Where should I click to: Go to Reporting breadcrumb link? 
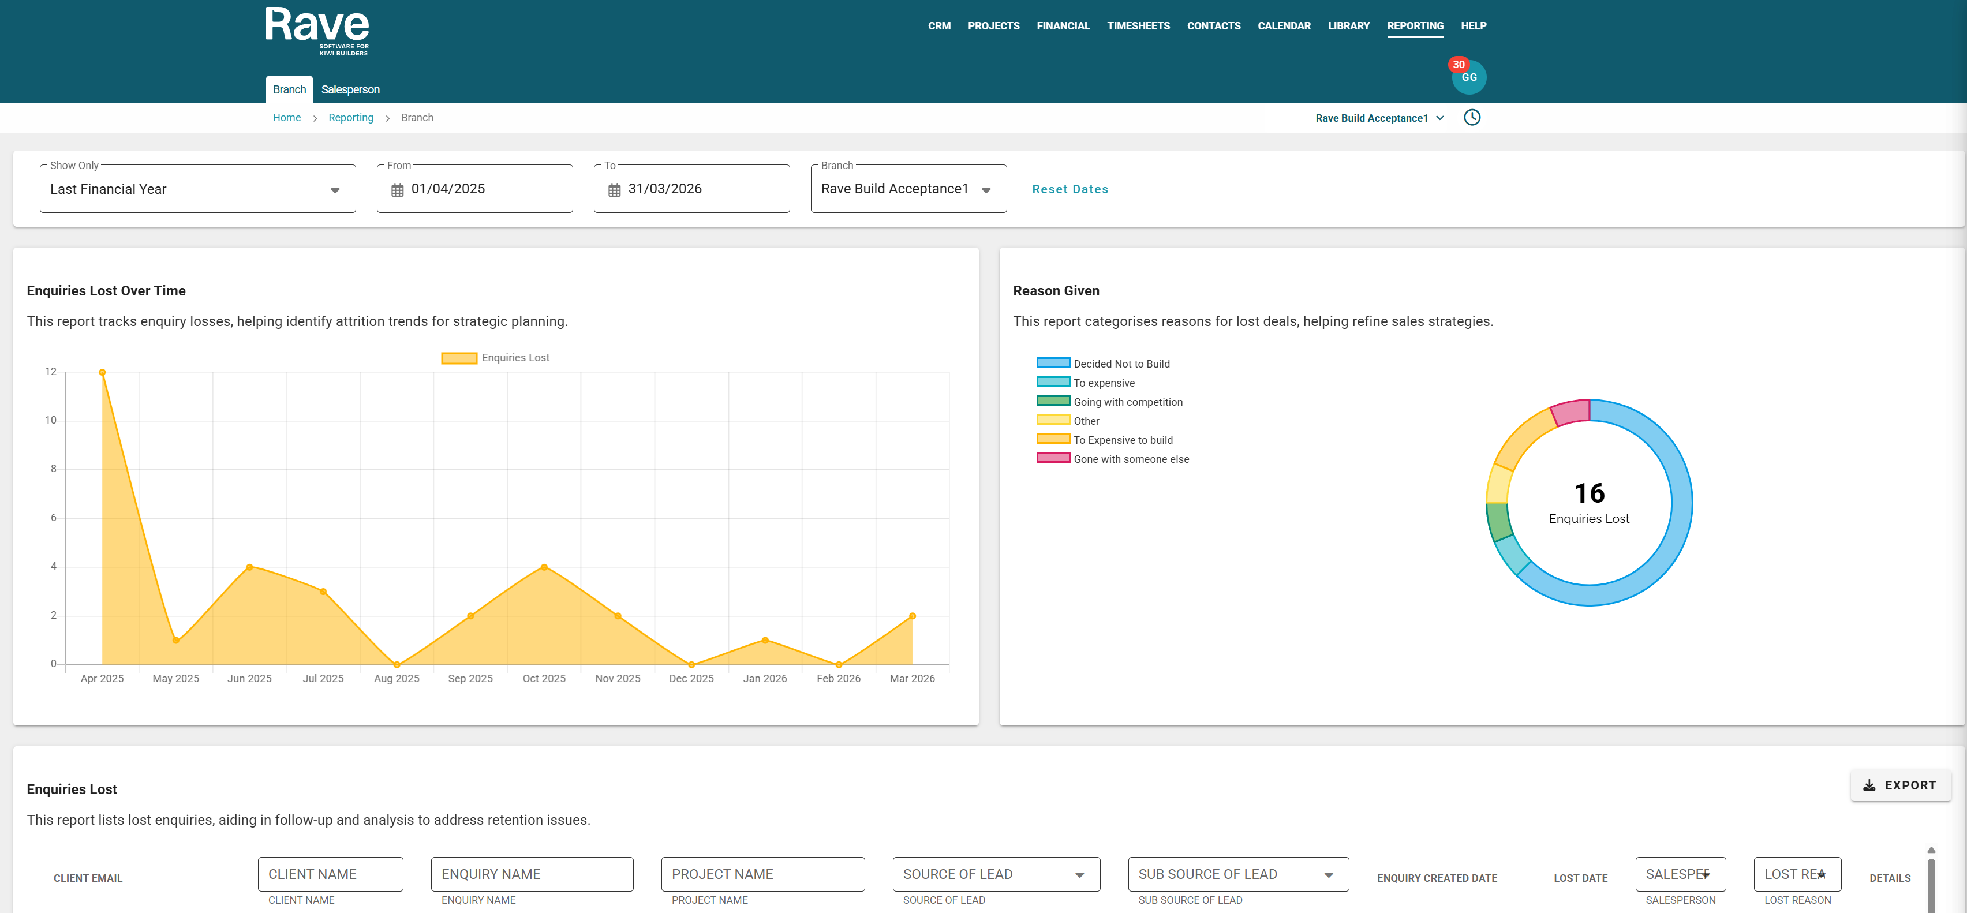point(350,118)
